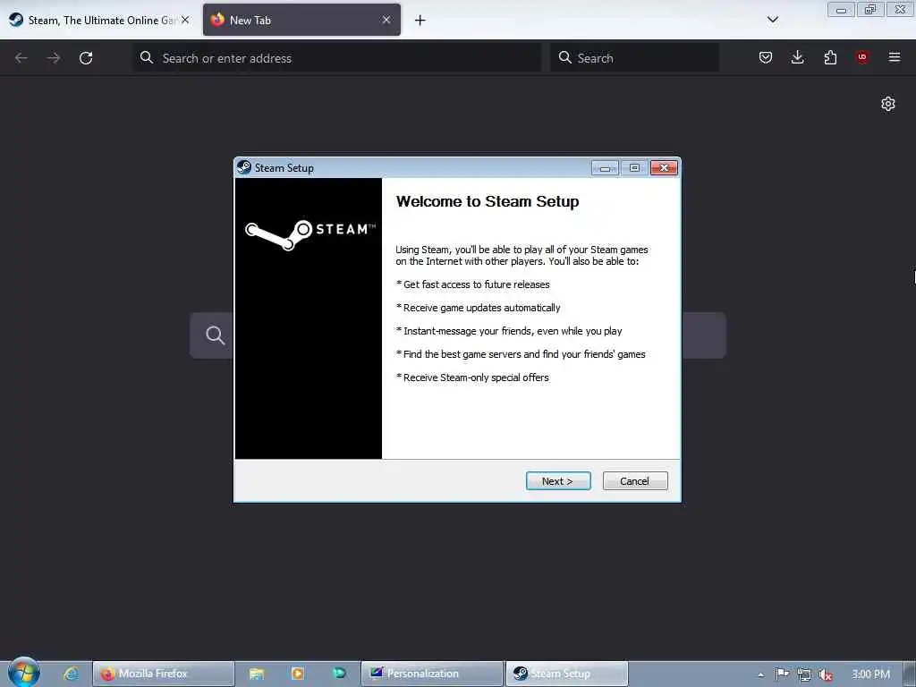Close the New Tab tab
Viewport: 916px width, 687px height.
click(x=386, y=20)
